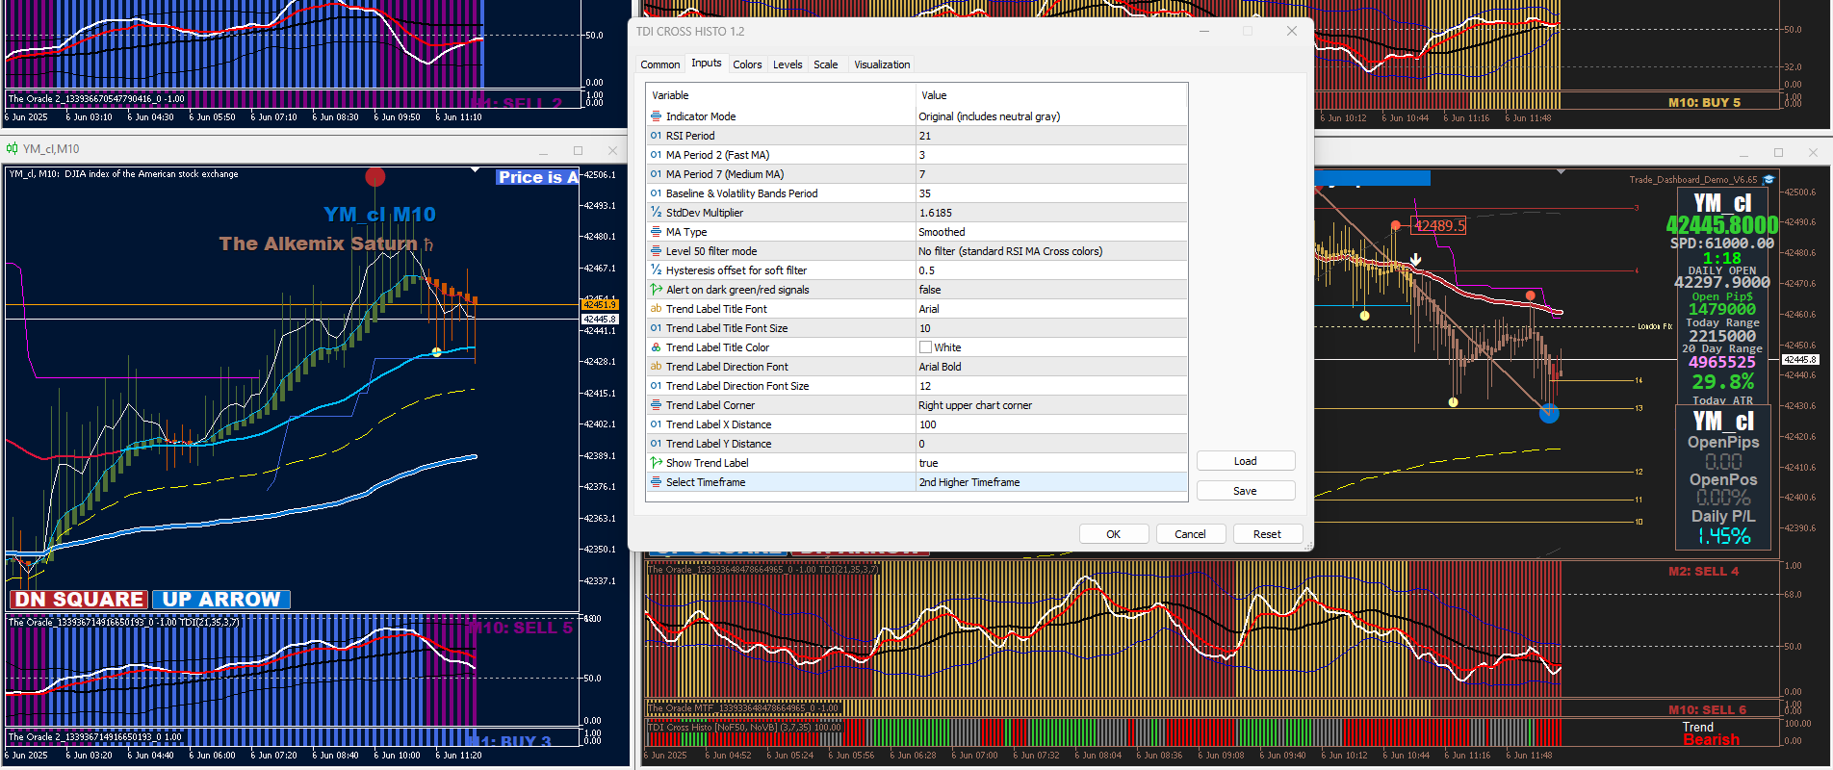Screen dimensions: 1833x770
Task: Click the DN SQUARE chart button
Action: [x=79, y=600]
